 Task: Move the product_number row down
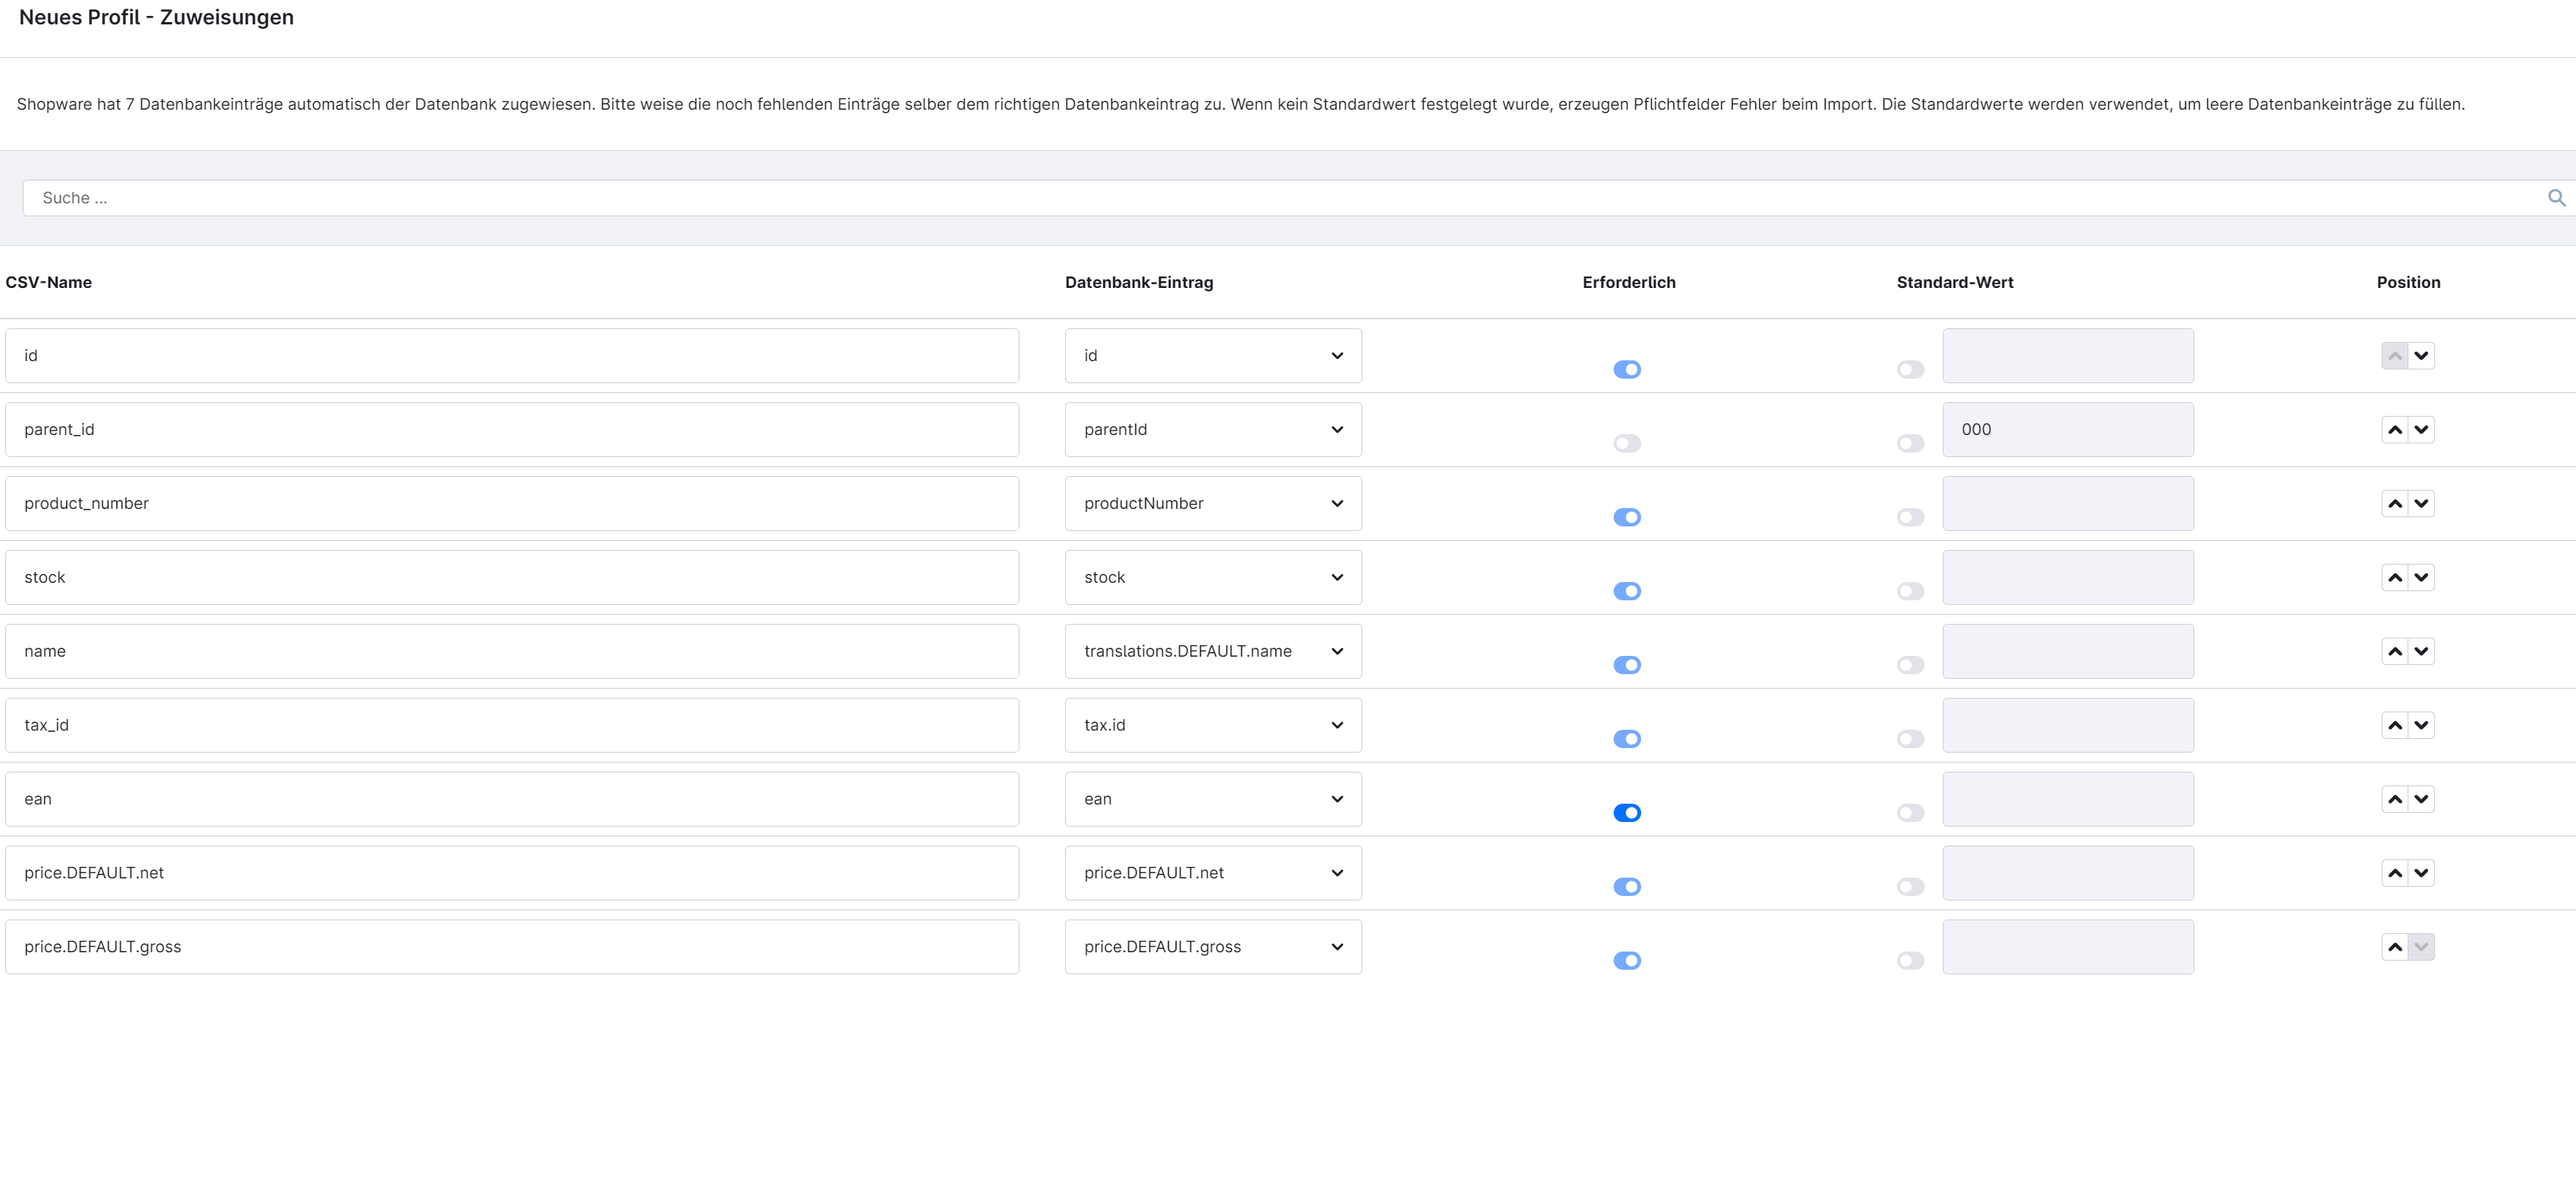2421,504
